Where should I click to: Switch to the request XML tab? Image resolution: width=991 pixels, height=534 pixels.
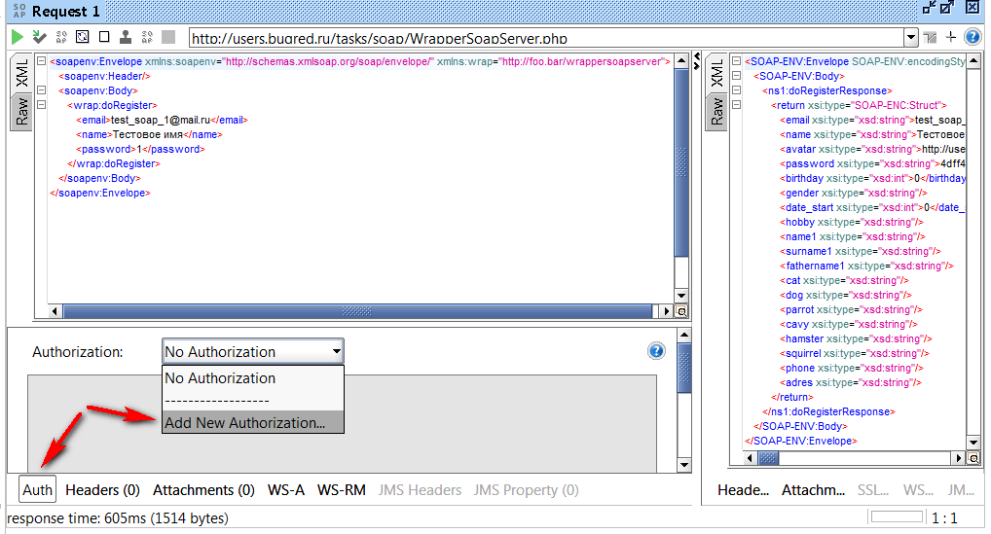pos(22,73)
